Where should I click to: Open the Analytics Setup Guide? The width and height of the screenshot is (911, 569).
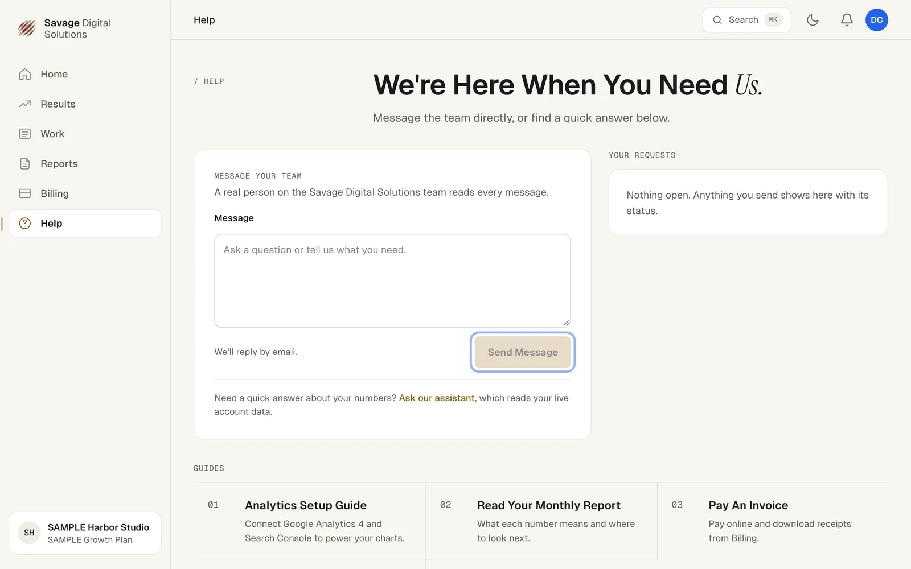click(x=306, y=505)
